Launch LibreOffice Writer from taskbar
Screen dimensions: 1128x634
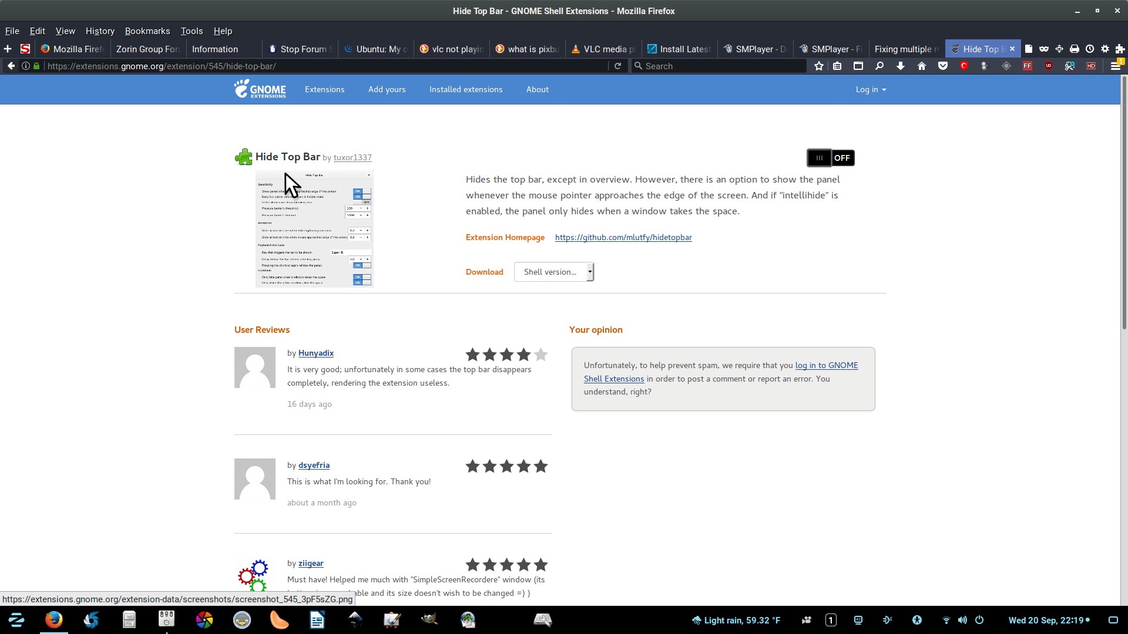(317, 620)
